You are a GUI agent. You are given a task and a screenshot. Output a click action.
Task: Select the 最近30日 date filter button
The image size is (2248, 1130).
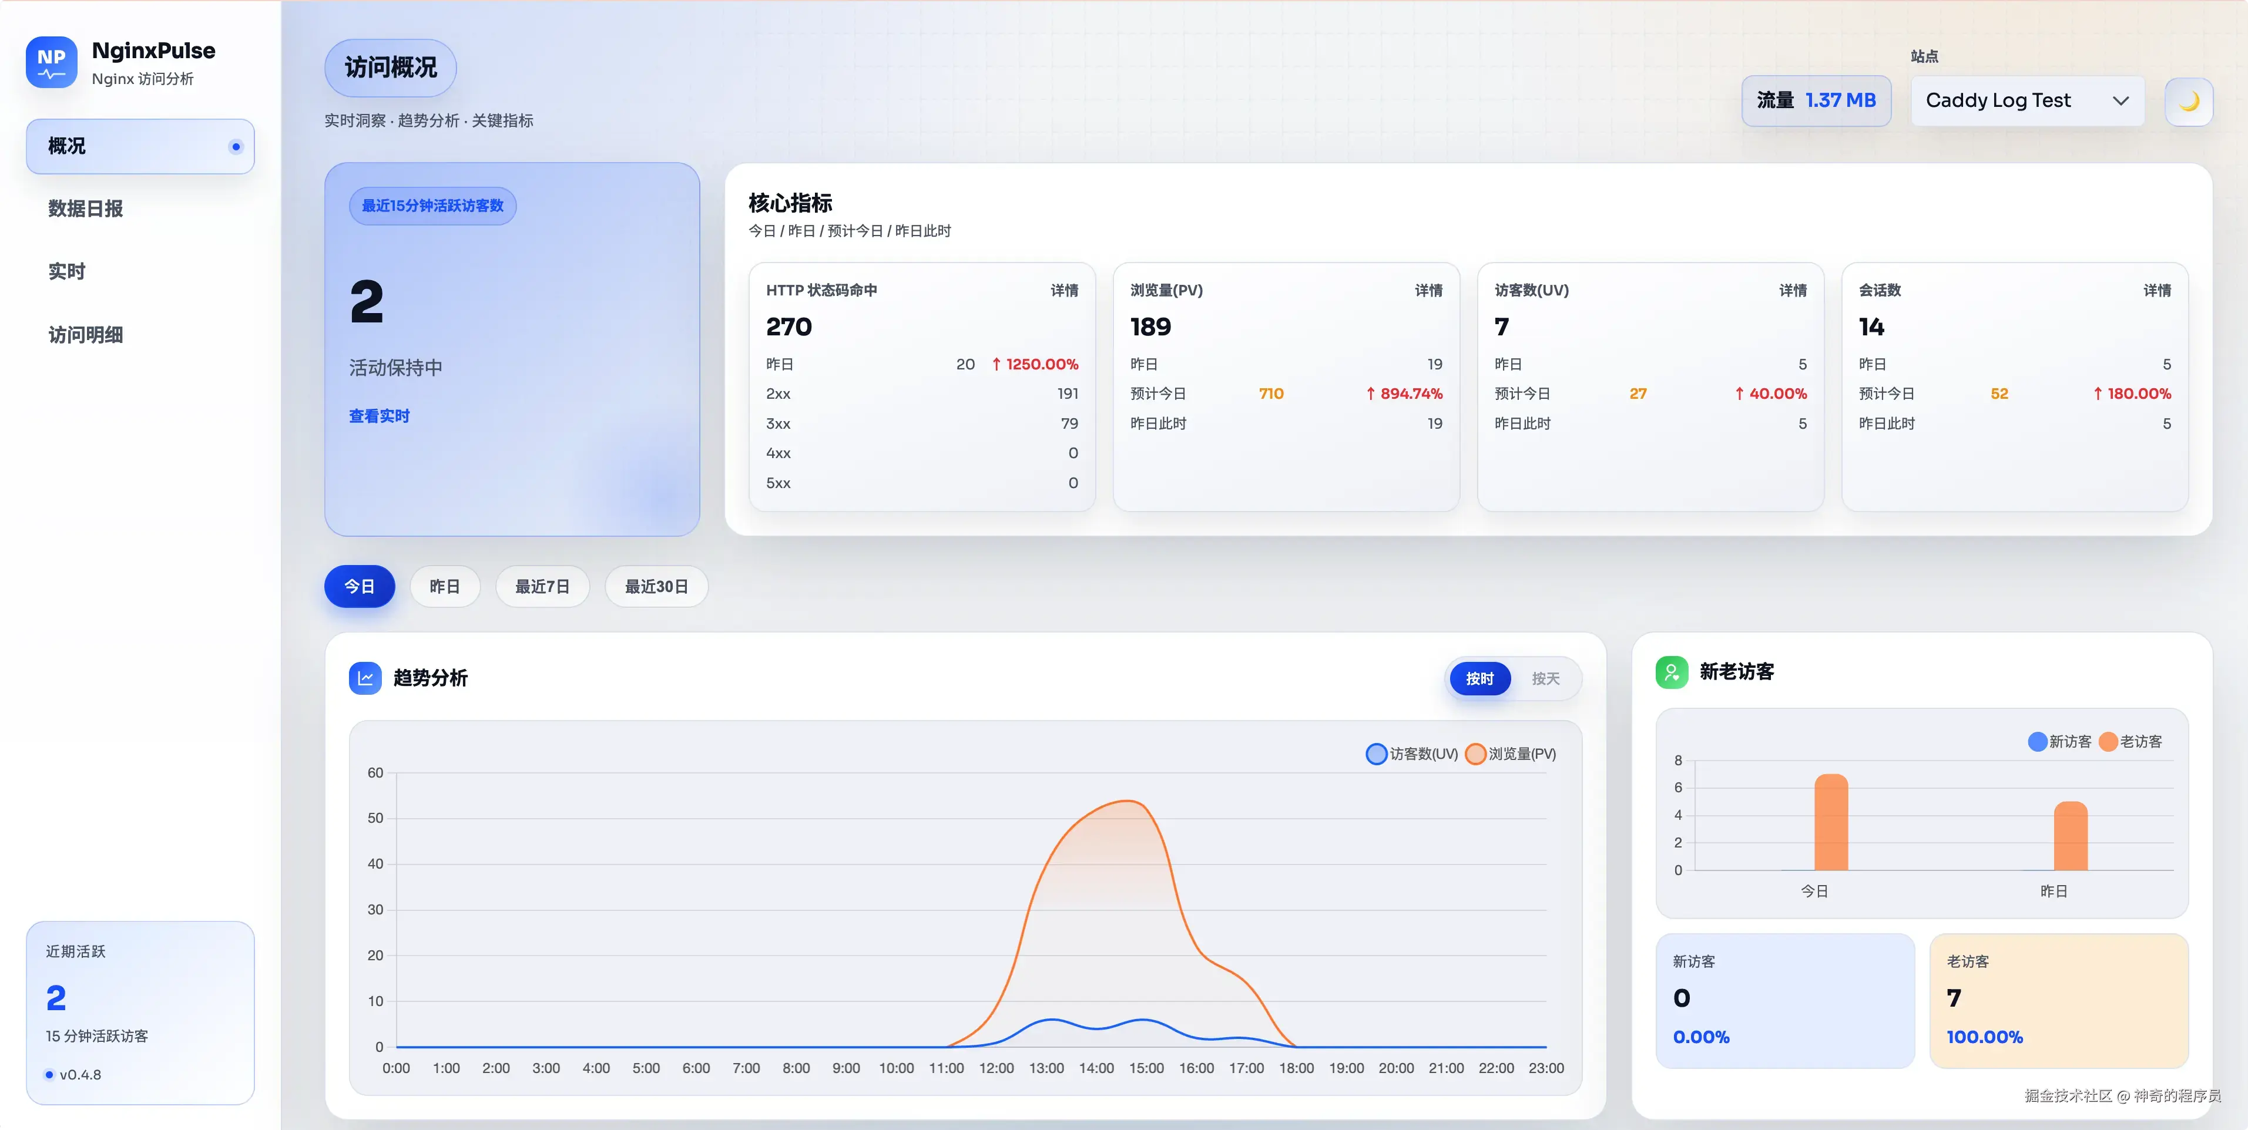click(656, 586)
